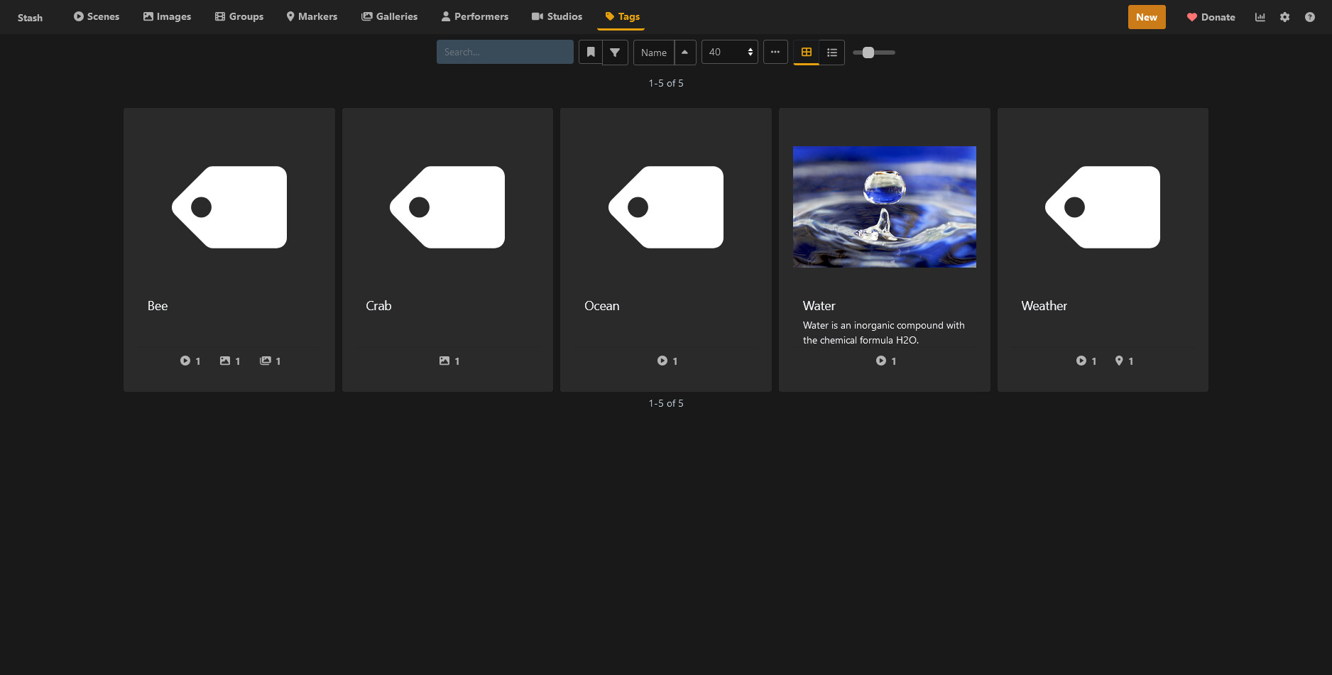Switch to grid view
The height and width of the screenshot is (675, 1332).
[x=807, y=52]
